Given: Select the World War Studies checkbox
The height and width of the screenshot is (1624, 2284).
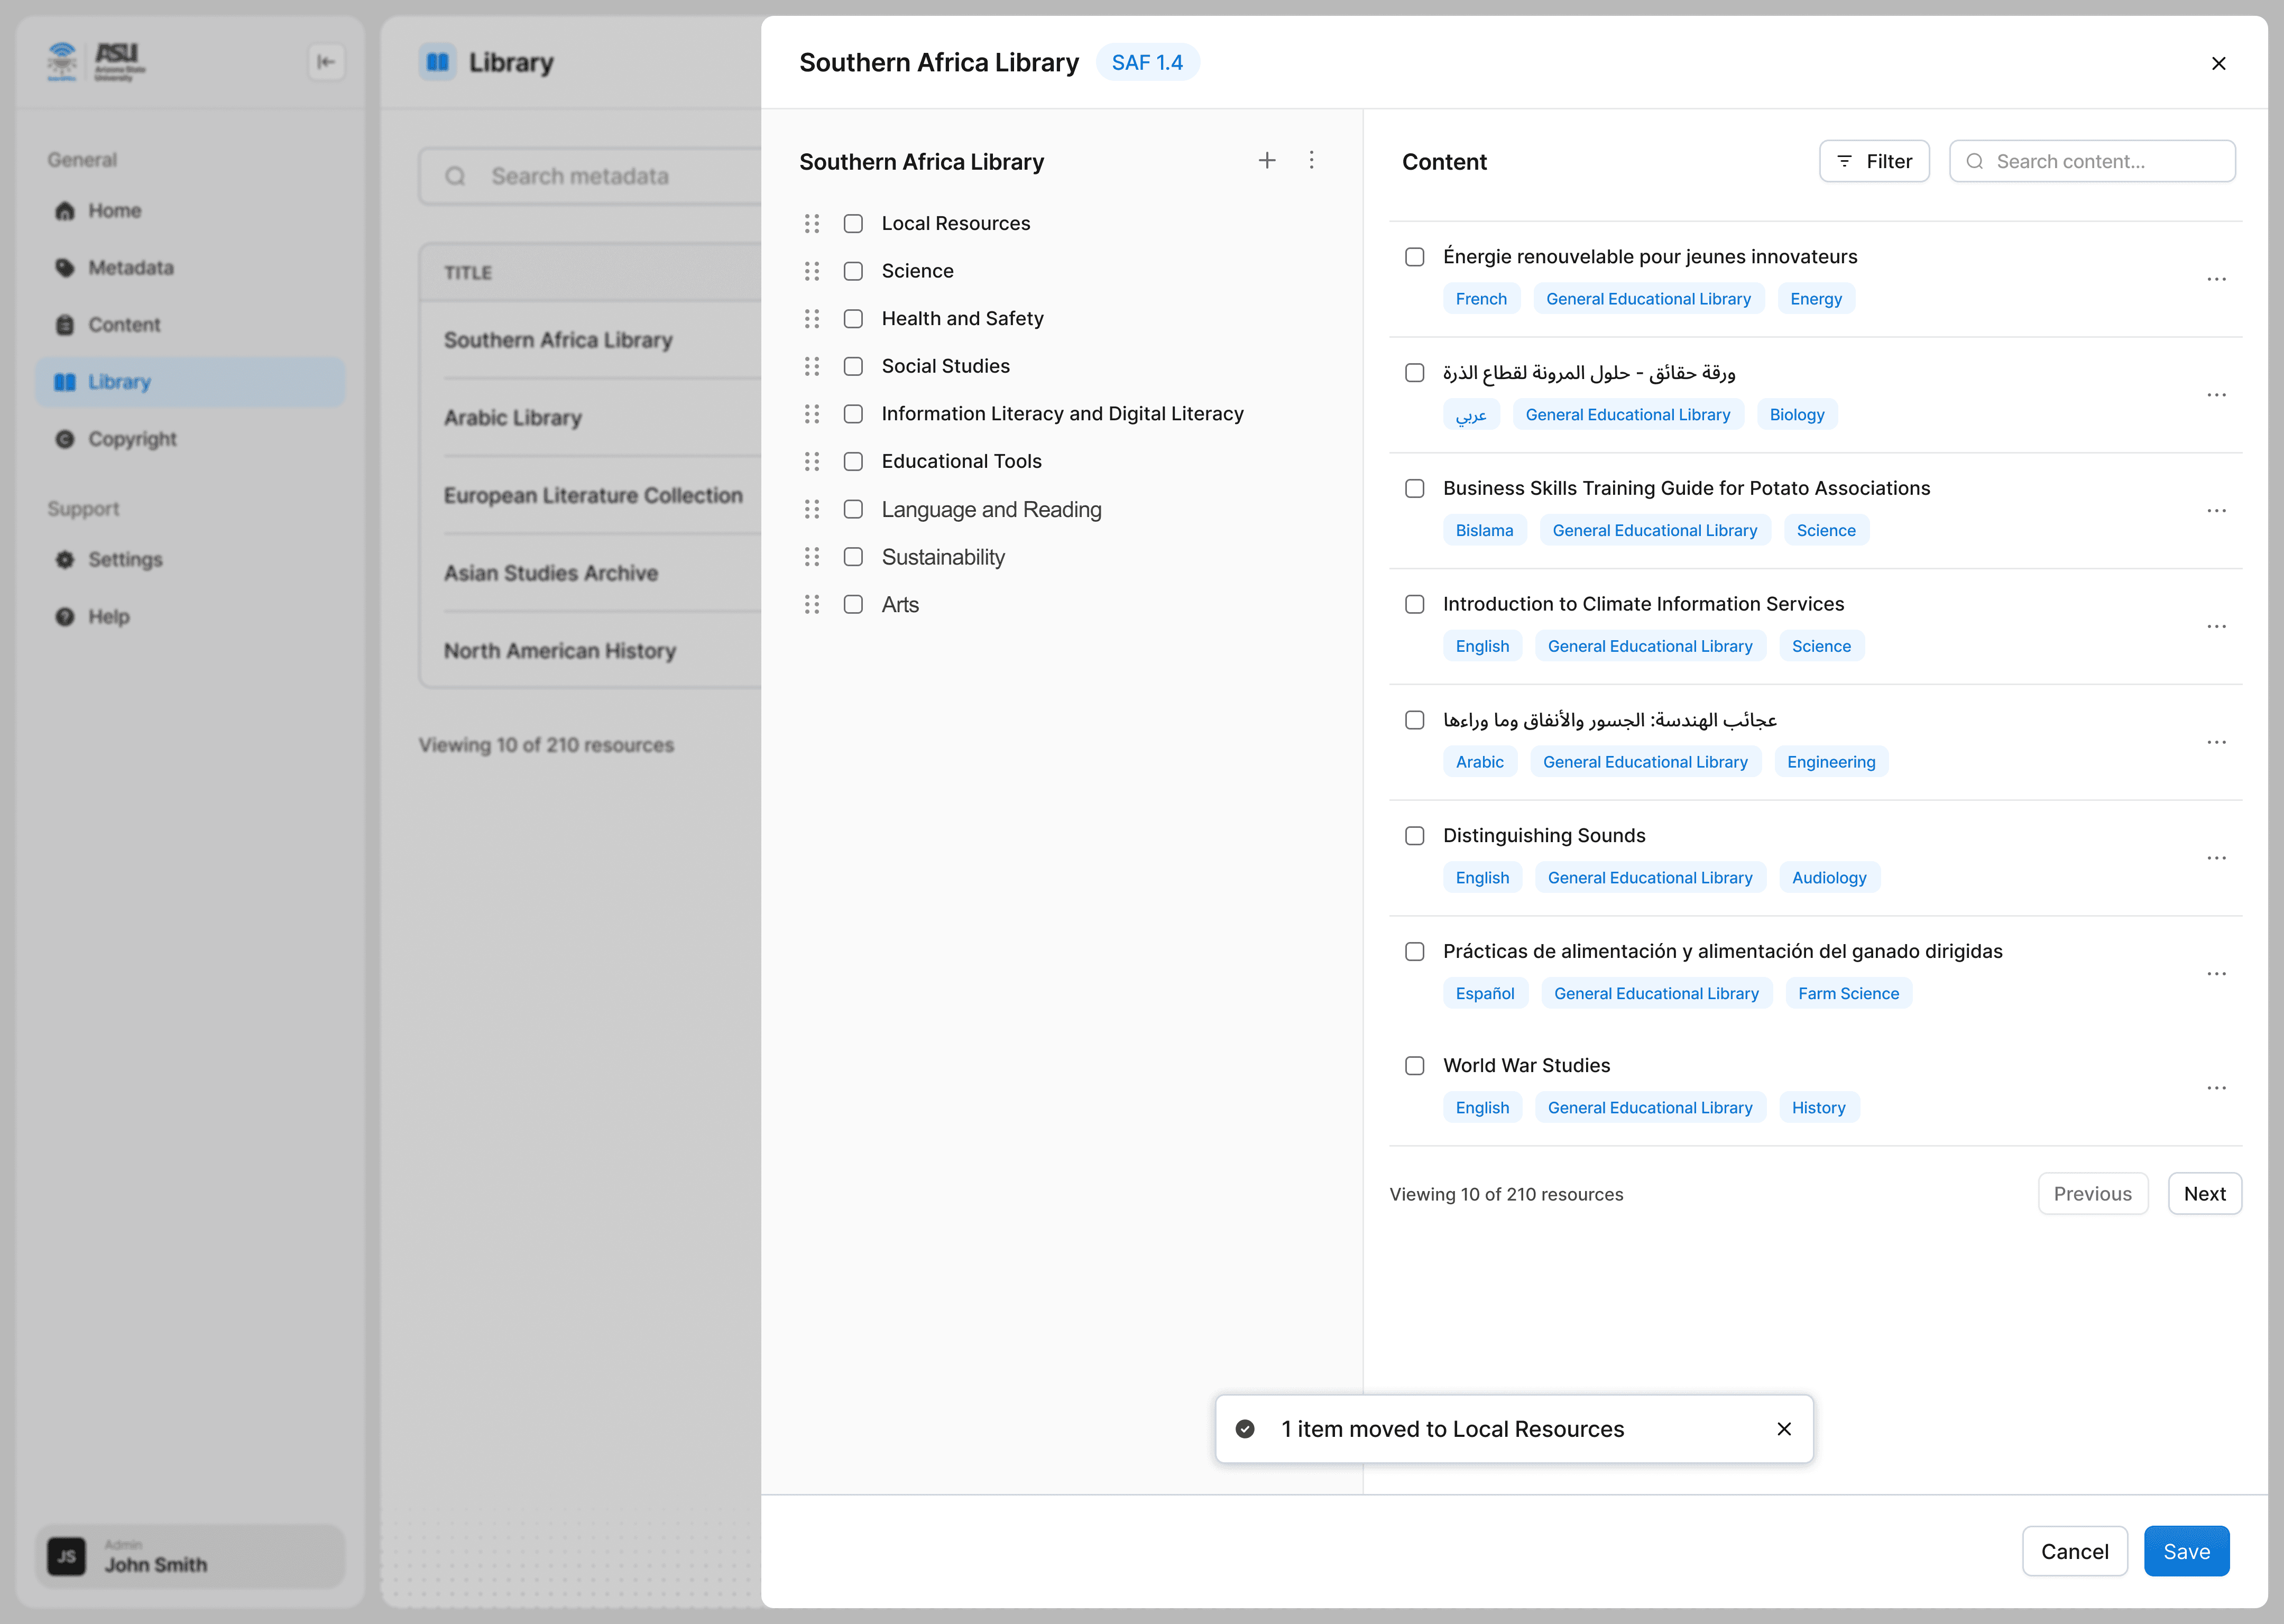Looking at the screenshot, I should [1414, 1065].
